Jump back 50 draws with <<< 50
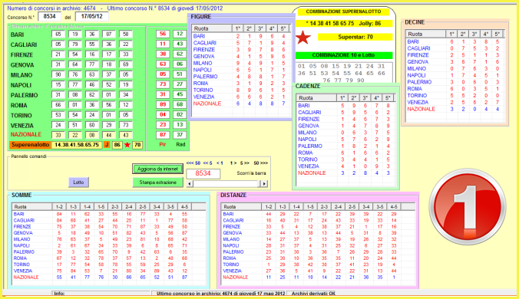519x299 pixels. tap(193, 163)
